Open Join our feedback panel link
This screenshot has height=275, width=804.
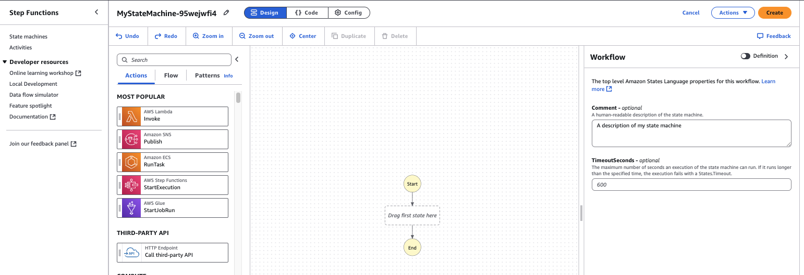coord(43,143)
